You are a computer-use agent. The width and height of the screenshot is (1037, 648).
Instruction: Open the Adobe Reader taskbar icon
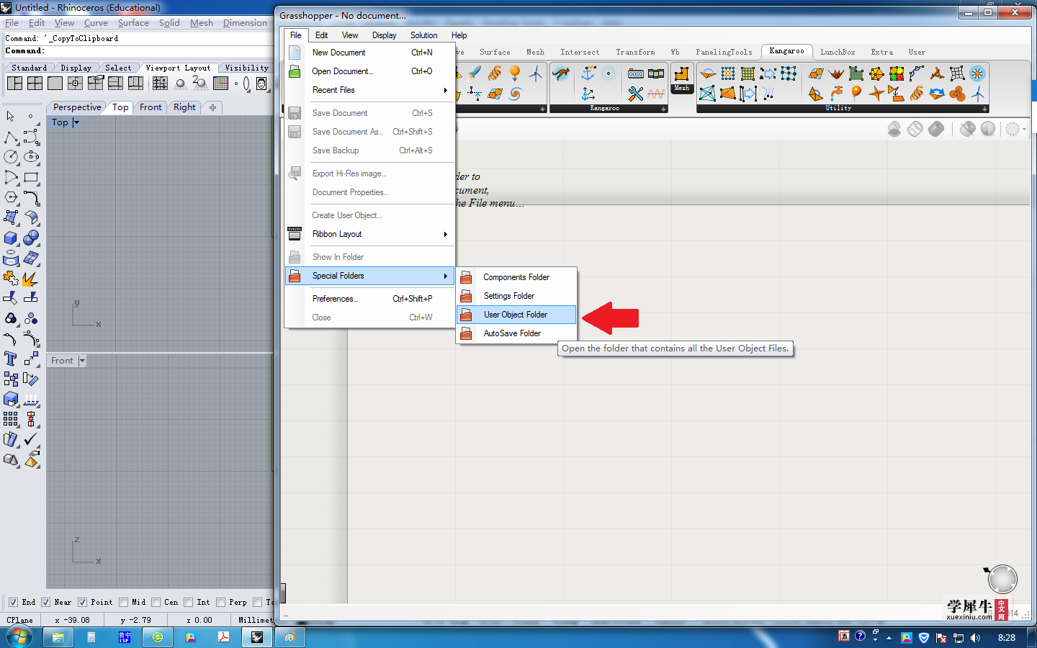(224, 637)
